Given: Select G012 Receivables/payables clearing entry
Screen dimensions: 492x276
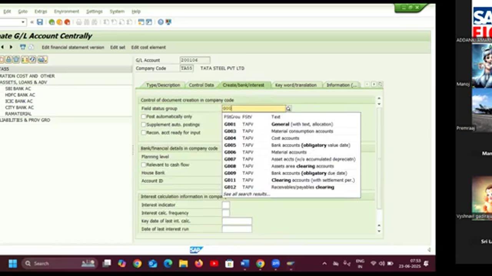Looking at the screenshot, I should tap(291, 187).
